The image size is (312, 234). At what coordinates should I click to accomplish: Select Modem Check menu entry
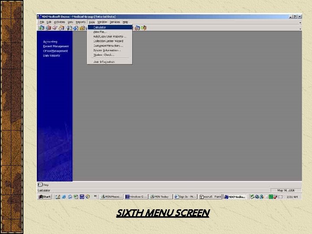110,55
